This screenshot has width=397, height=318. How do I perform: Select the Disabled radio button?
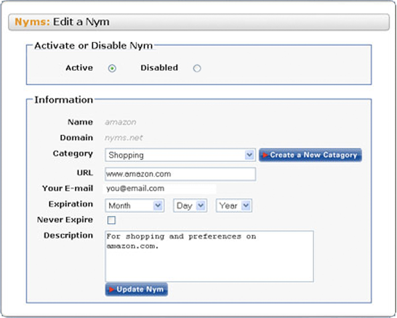(197, 68)
